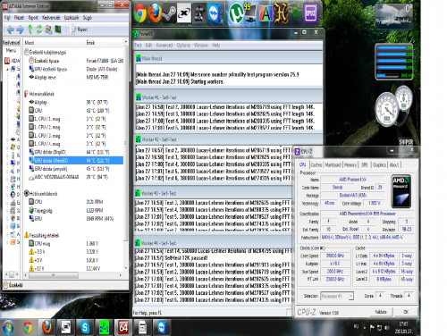The width and height of the screenshot is (447, 336).
Task: Collapse the top node in the AIDA64 tree
Action: tap(8, 69)
